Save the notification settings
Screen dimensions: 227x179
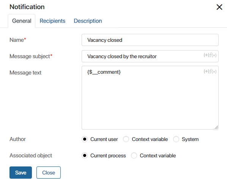pos(21,173)
